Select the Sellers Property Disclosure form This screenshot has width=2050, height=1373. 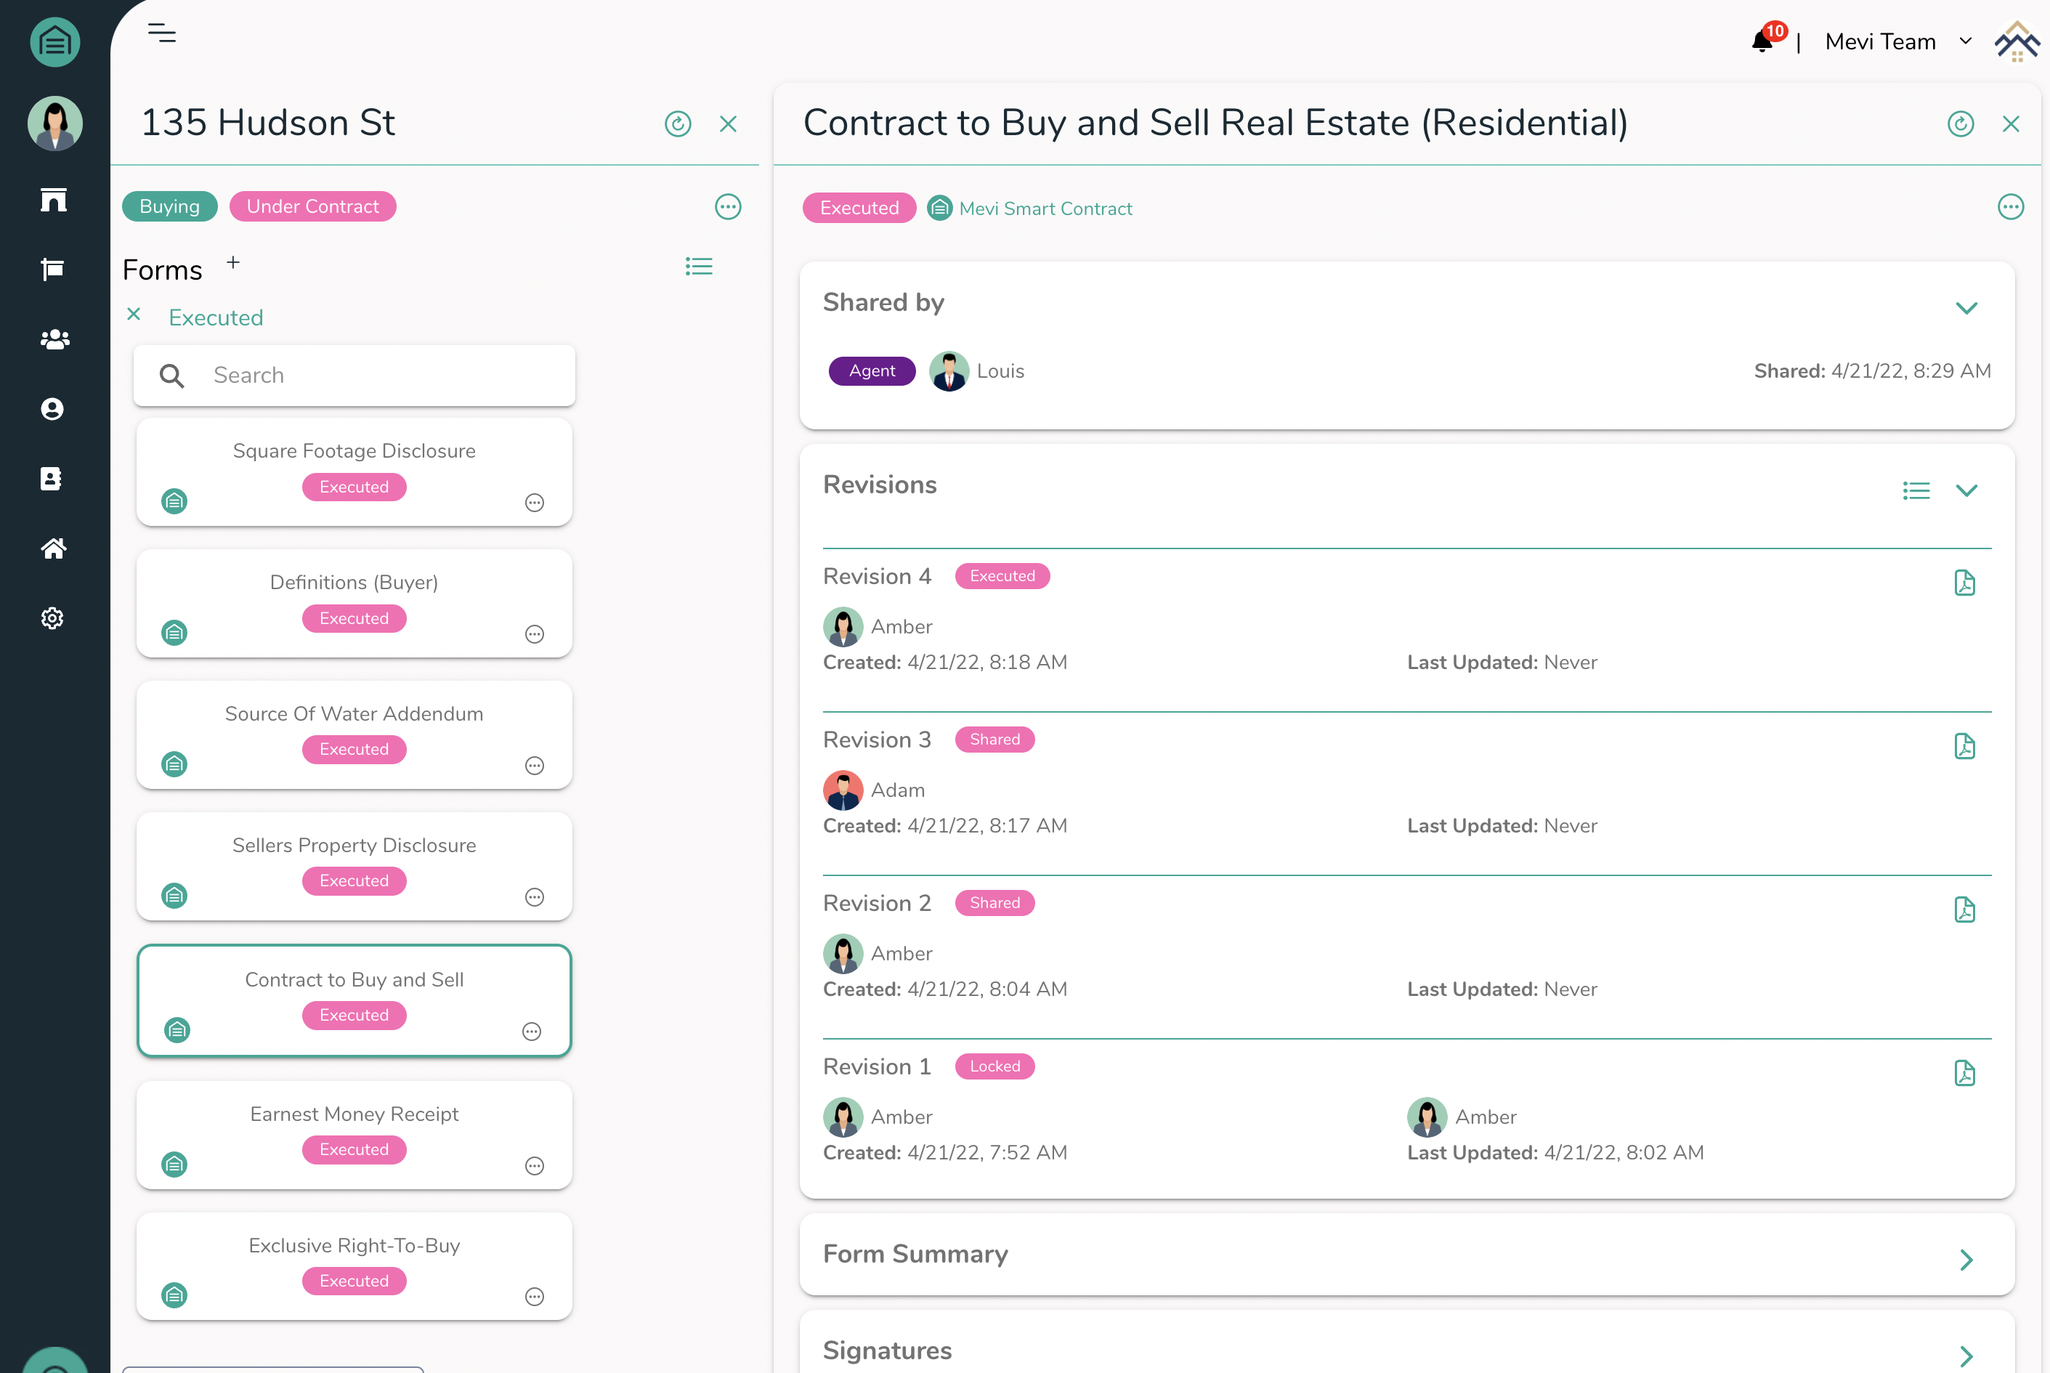(x=354, y=845)
